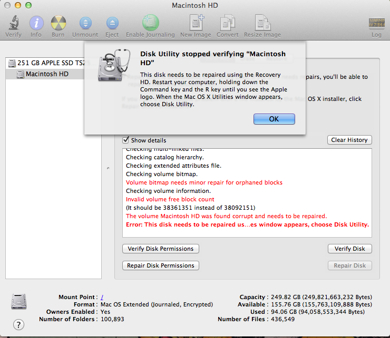Click the sidebar splitter handle dot

click(x=108, y=168)
